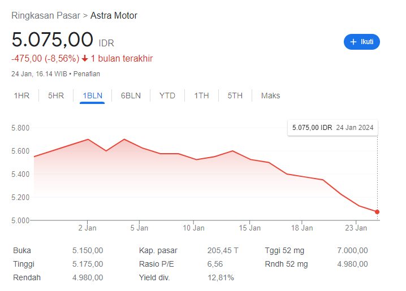The height and width of the screenshot is (291, 406).
Task: Click the IDR currency label beside the price
Action: 106,43
